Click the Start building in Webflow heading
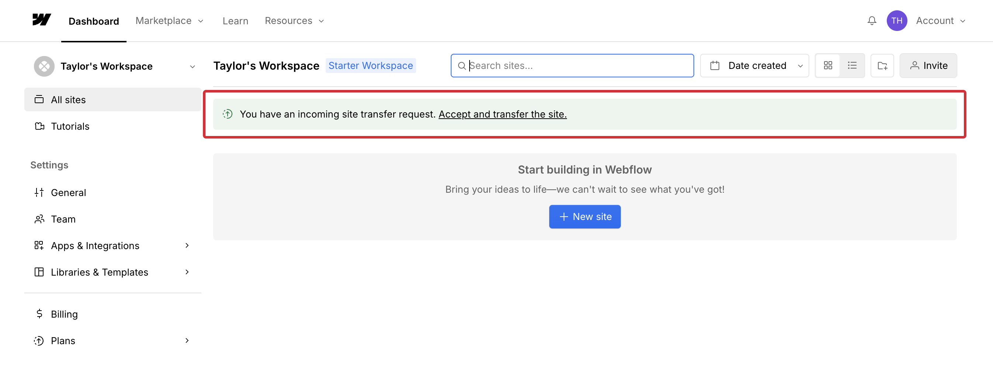993x388 pixels. (584, 170)
